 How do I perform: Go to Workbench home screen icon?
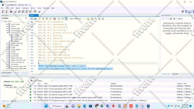tap(3, 5)
